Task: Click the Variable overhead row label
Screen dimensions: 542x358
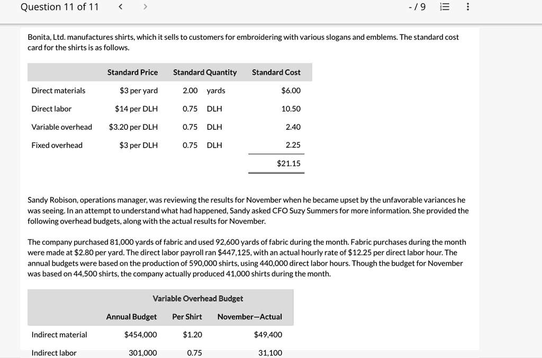Action: (61, 127)
